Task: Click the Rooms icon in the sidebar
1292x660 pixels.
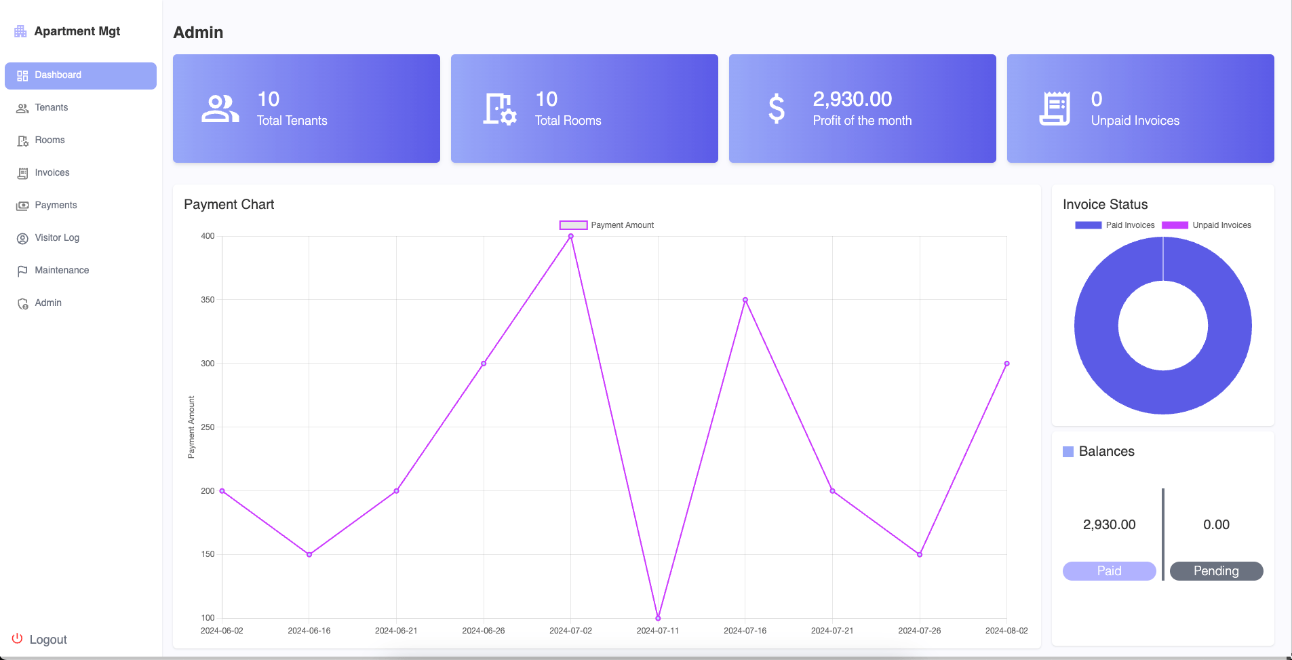Action: pos(22,140)
